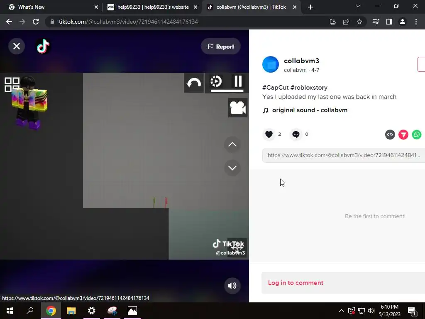Go to the previous video arrow

pyautogui.click(x=232, y=145)
